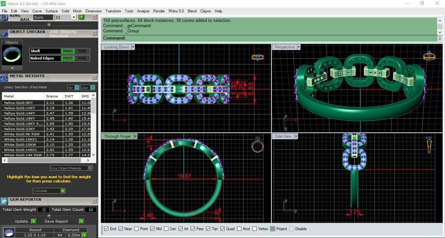Open the File menu

(x=5, y=11)
